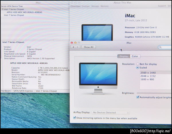This screenshot has width=172, height=134.
Task: Click the magnifier icon in search field
Action: 160,47
